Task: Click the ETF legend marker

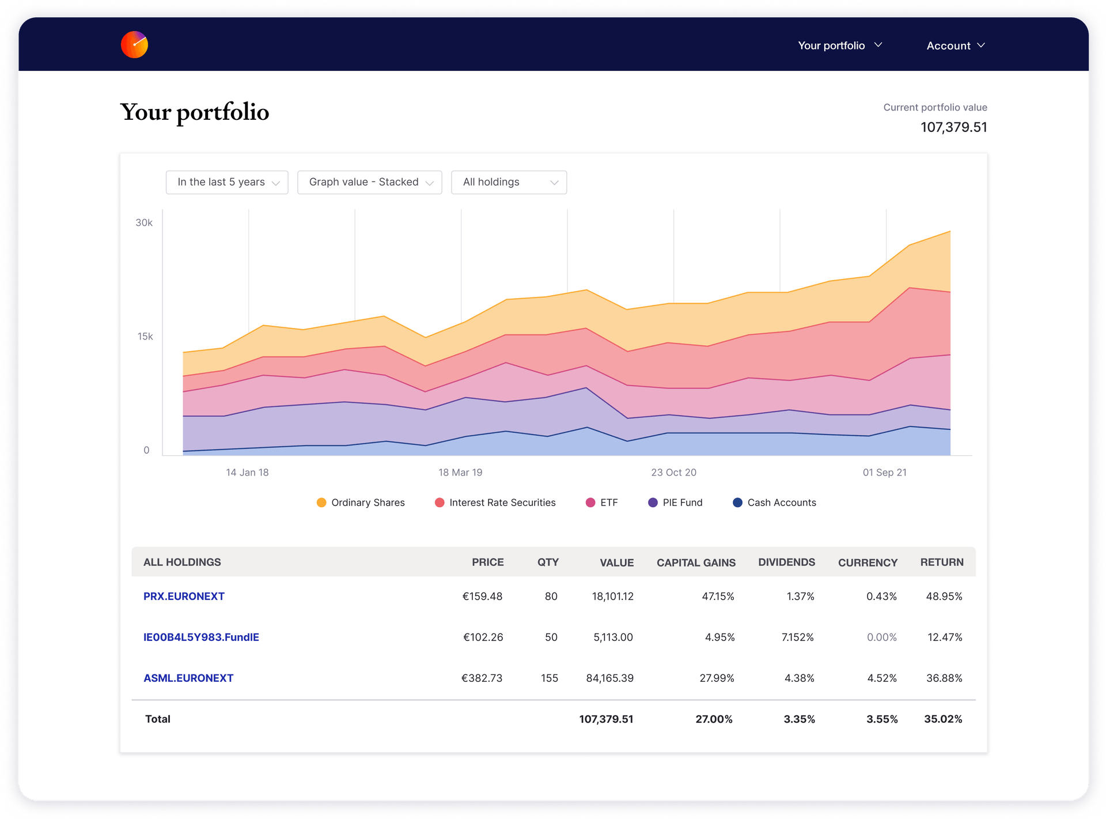Action: [591, 502]
